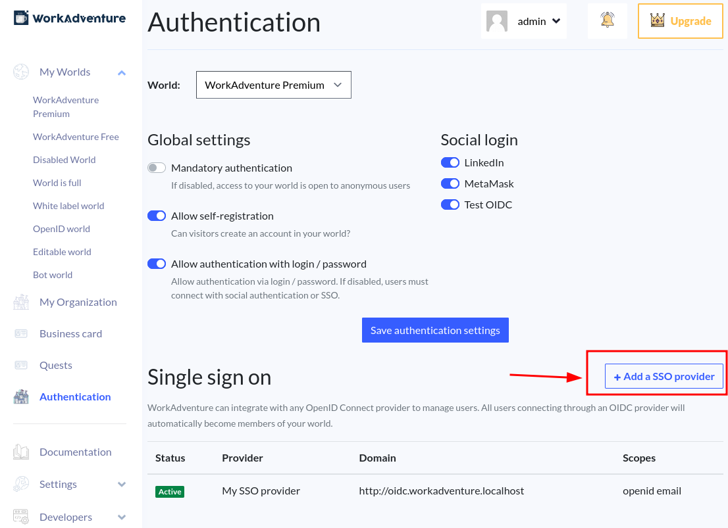
Task: Open notifications via the bell icon
Action: pos(606,20)
